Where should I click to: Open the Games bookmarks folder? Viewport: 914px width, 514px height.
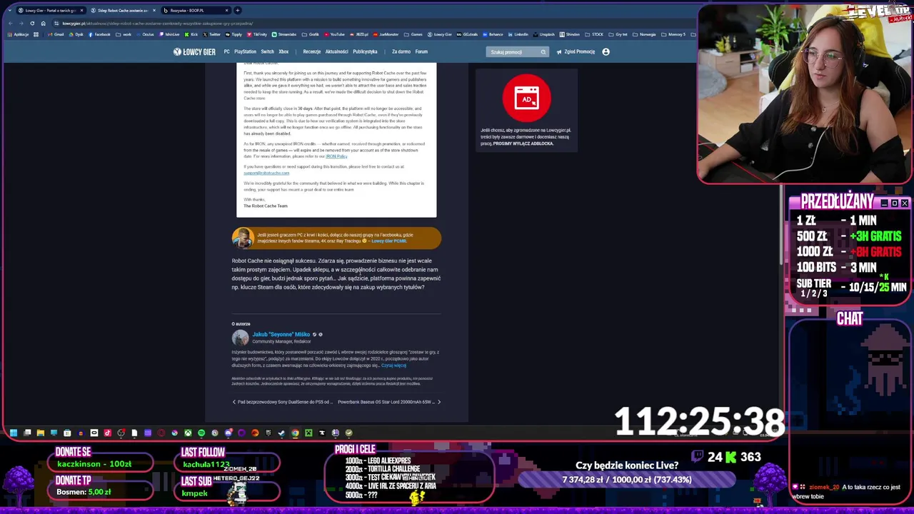[x=413, y=34]
